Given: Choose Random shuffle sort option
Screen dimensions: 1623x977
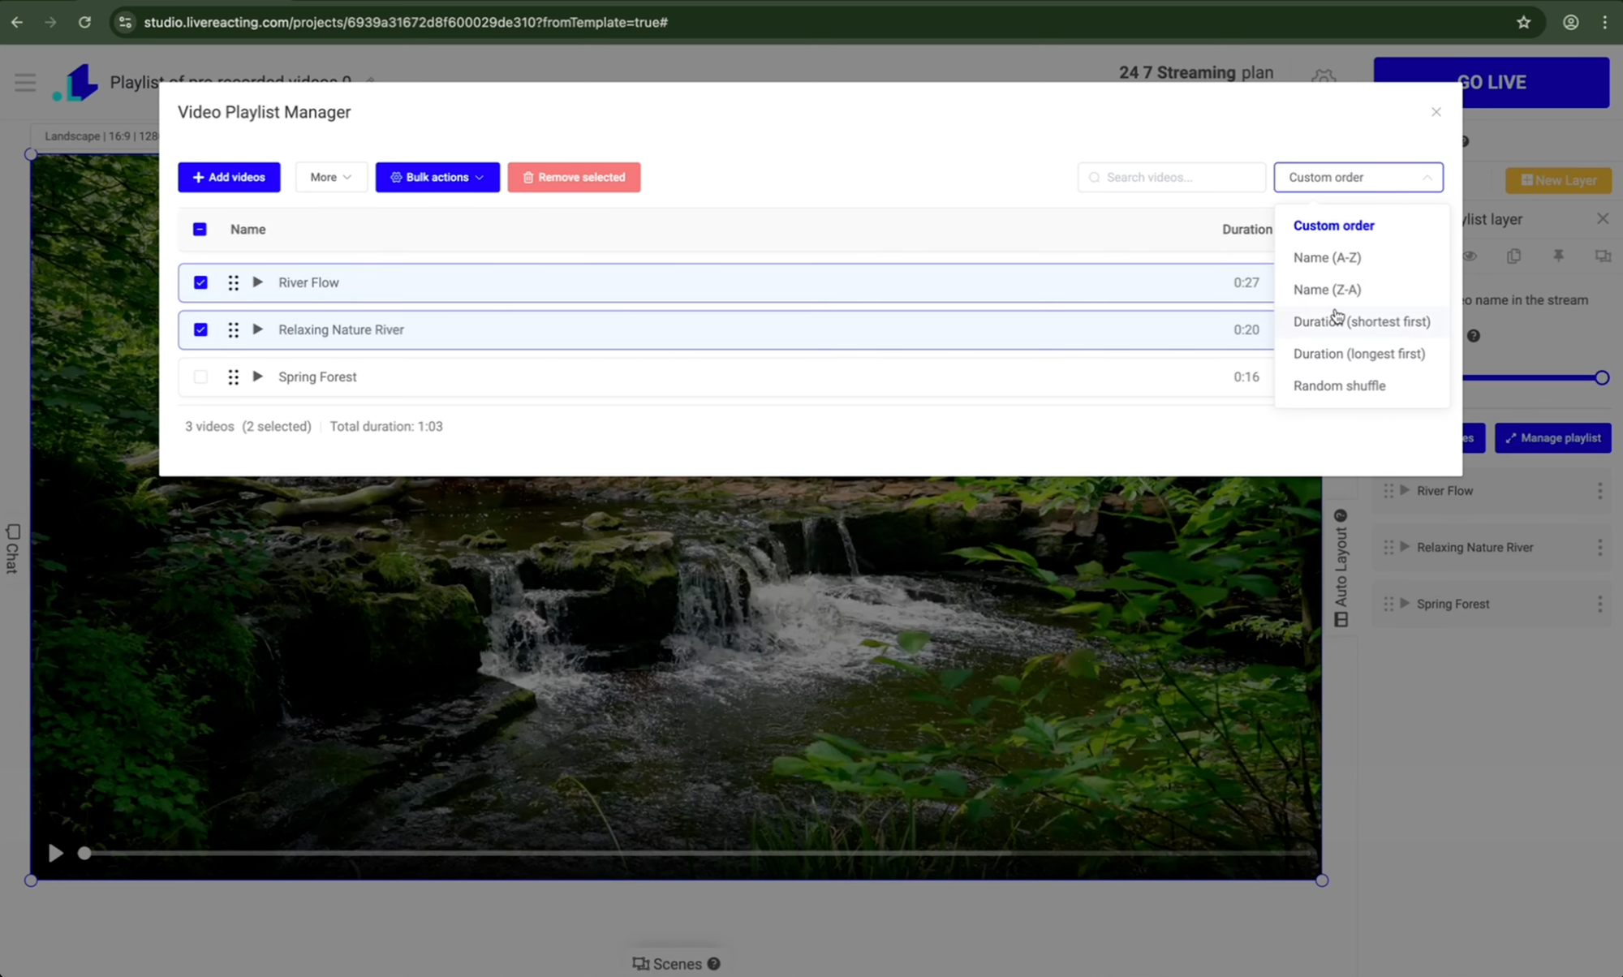Looking at the screenshot, I should point(1339,385).
